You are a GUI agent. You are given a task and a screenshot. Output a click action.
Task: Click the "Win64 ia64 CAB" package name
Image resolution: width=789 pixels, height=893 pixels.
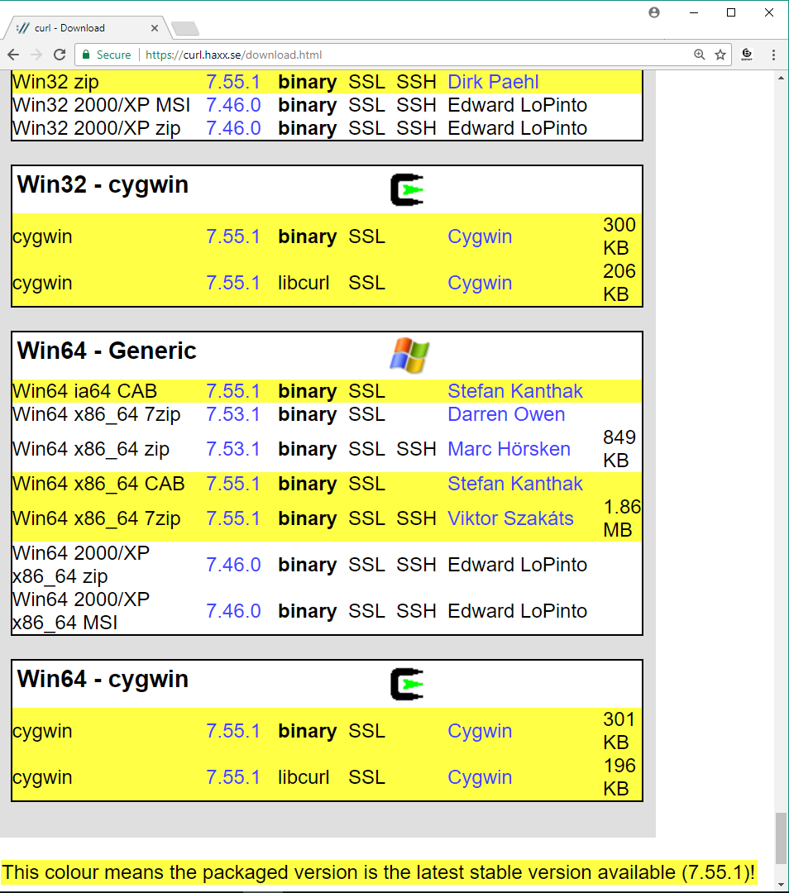[x=85, y=391]
